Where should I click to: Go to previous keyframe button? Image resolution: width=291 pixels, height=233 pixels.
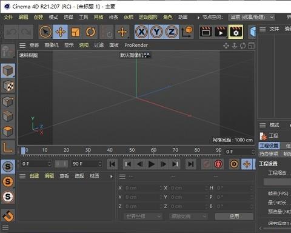click(128, 164)
